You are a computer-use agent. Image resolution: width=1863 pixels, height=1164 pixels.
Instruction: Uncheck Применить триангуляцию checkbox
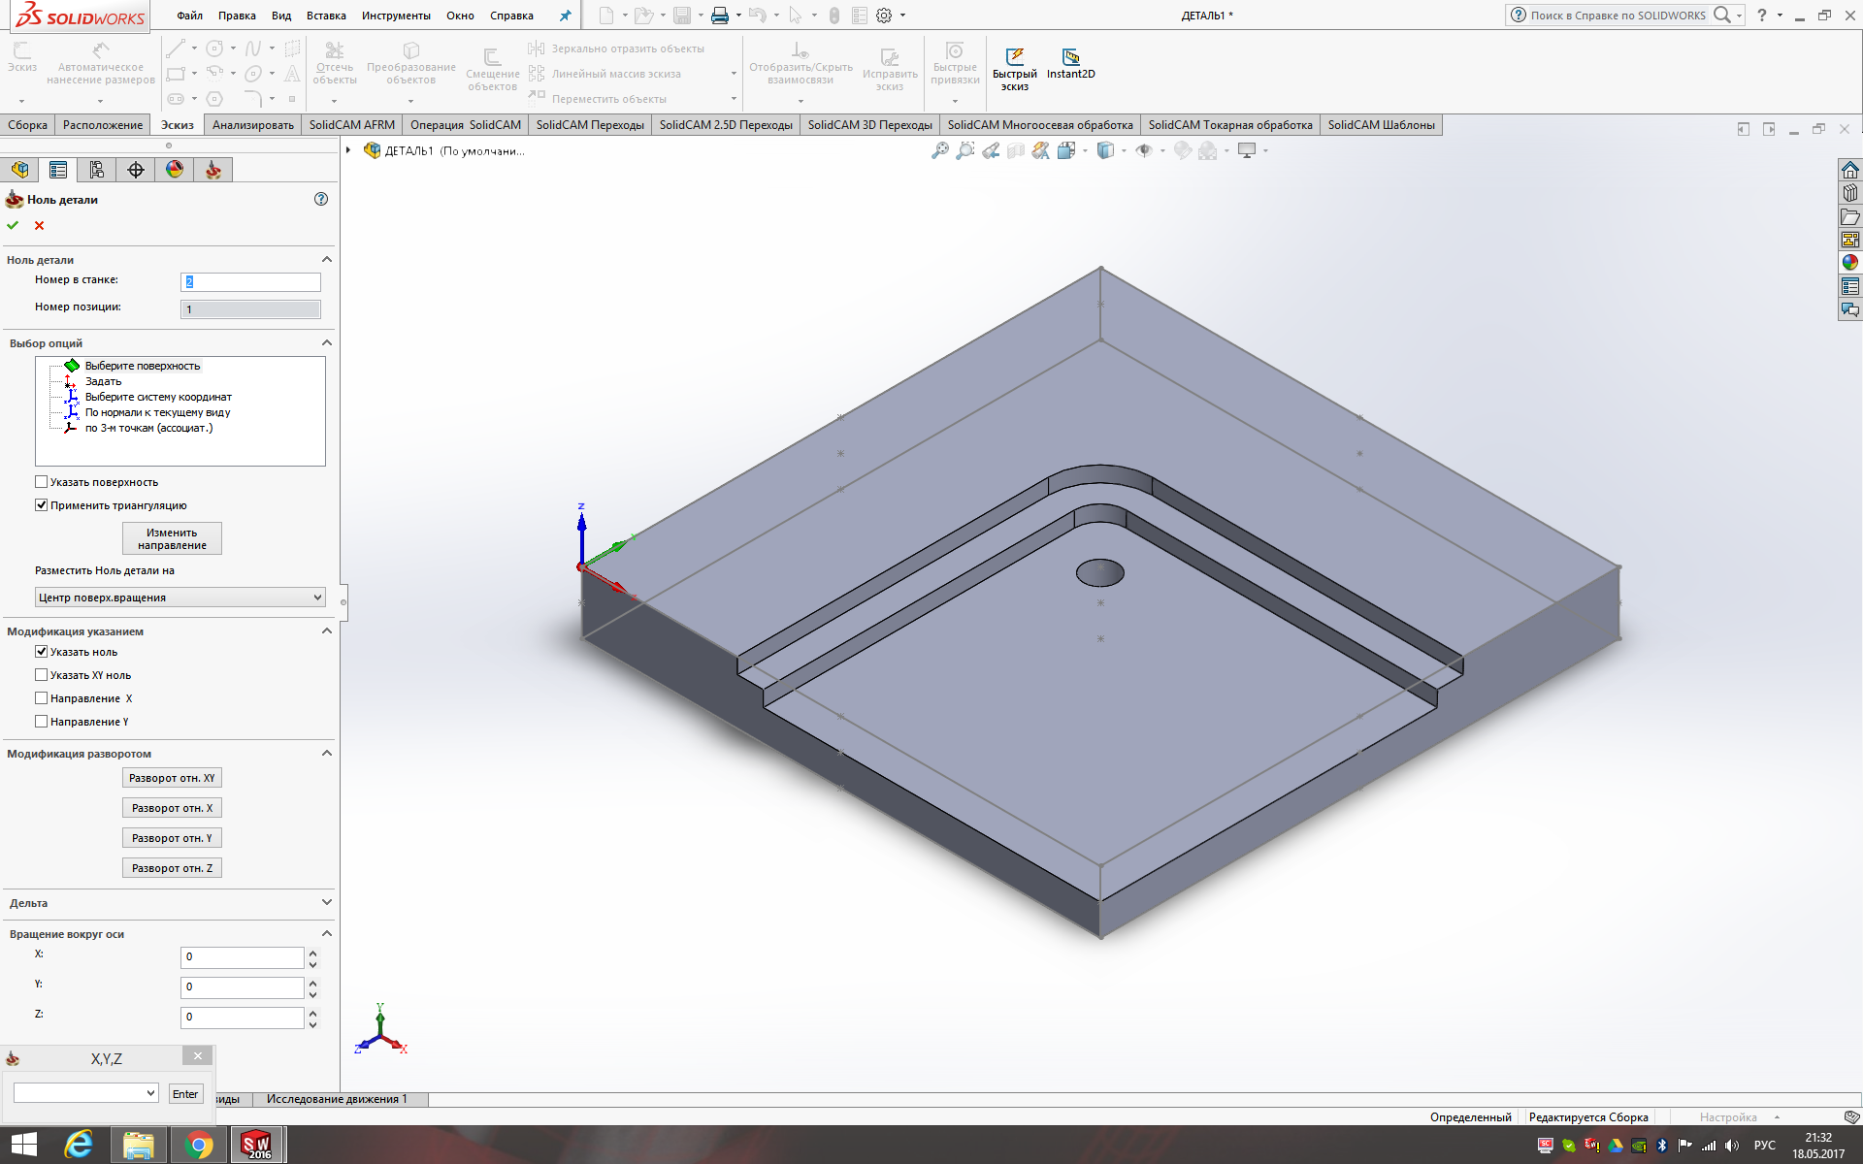(x=42, y=505)
